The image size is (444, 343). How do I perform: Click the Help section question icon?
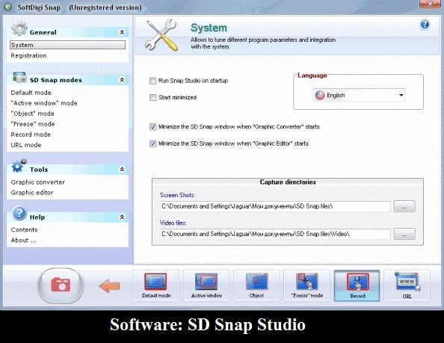pos(19,213)
